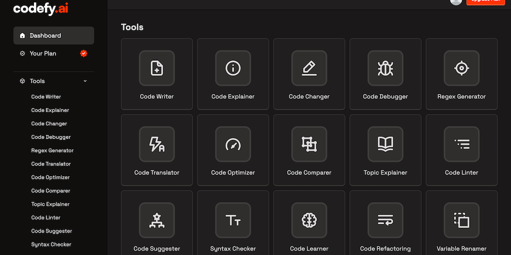
Task: Open the user profile avatar
Action: pos(456,2)
